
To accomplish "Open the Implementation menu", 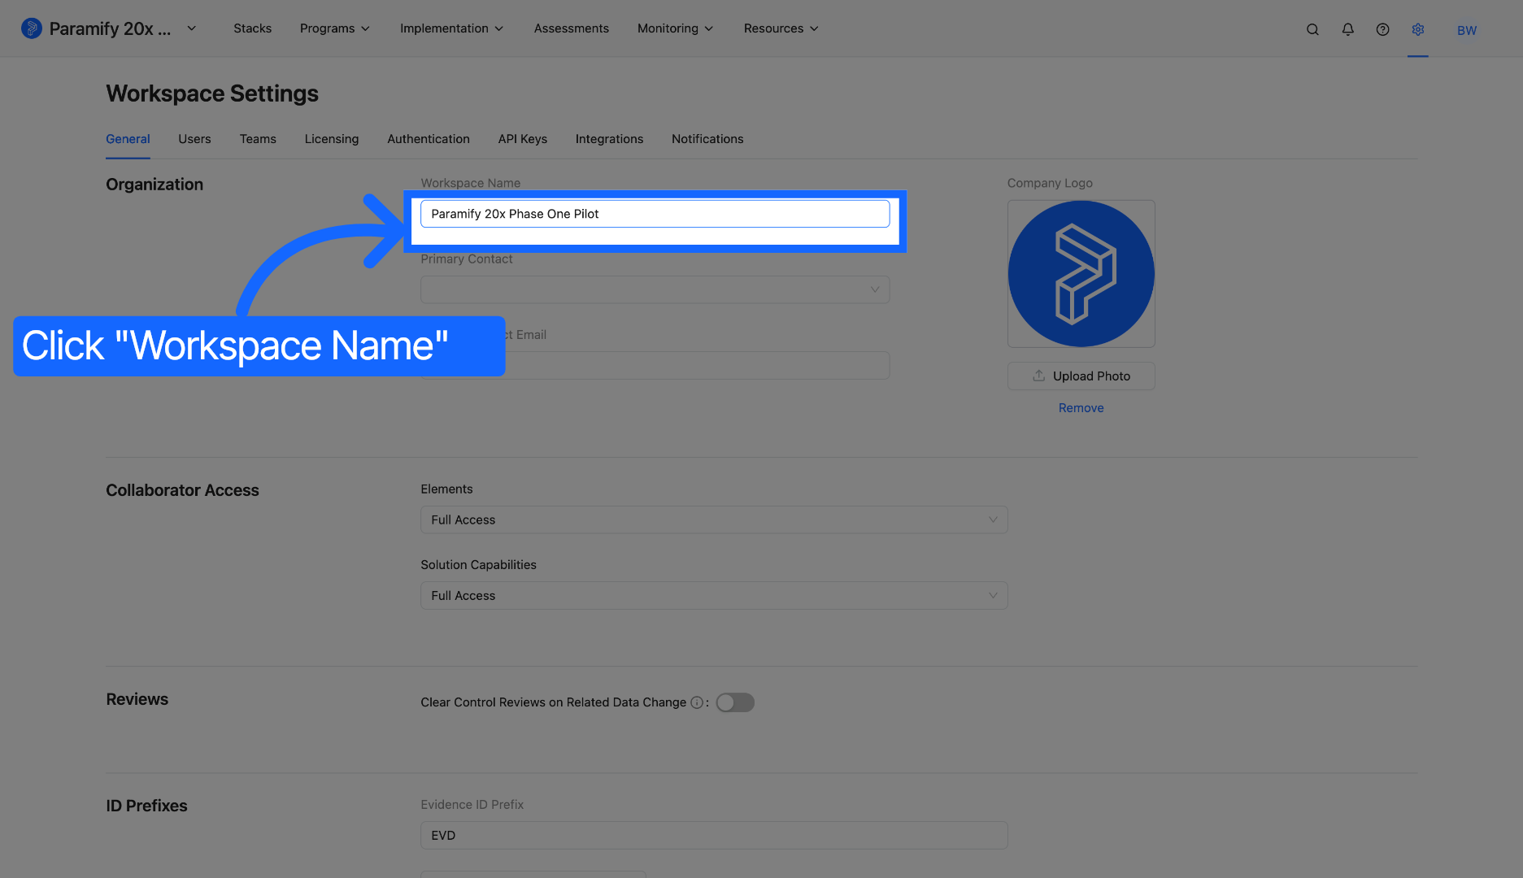I will [x=451, y=28].
